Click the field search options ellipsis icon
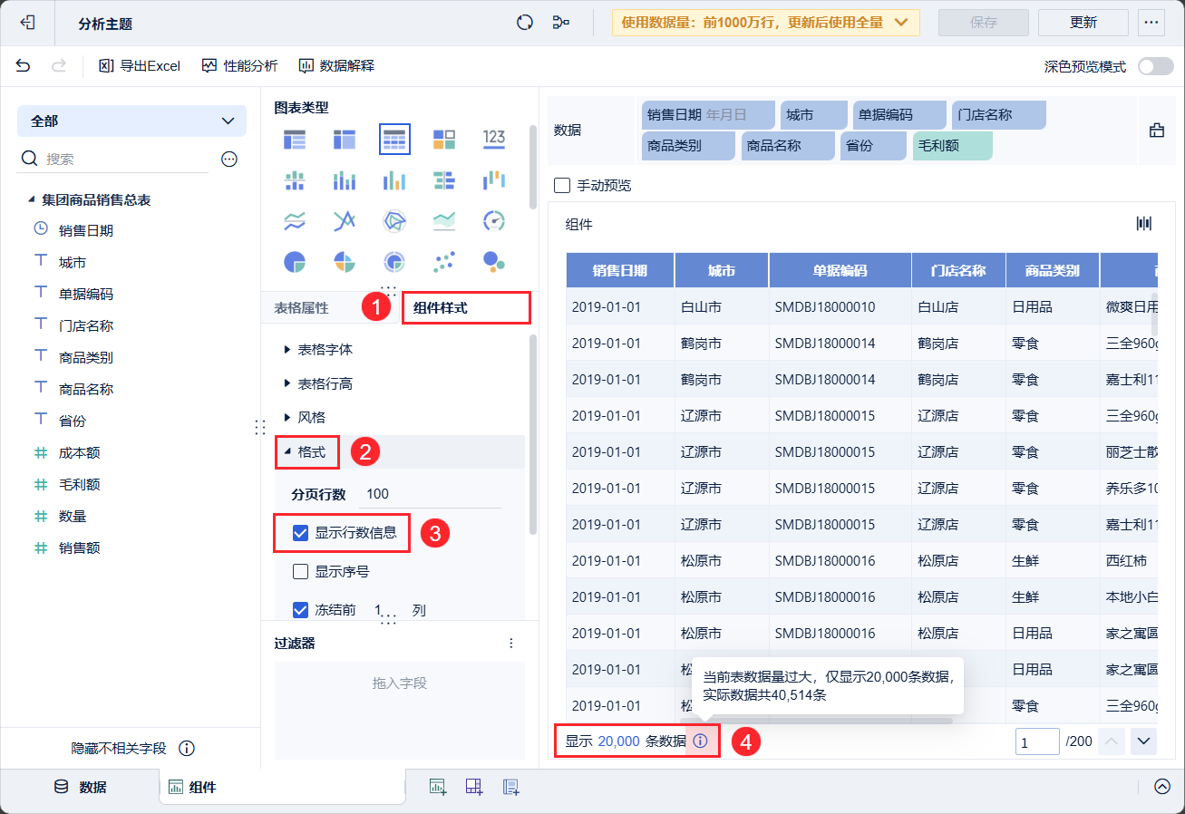The height and width of the screenshot is (814, 1185). (229, 159)
